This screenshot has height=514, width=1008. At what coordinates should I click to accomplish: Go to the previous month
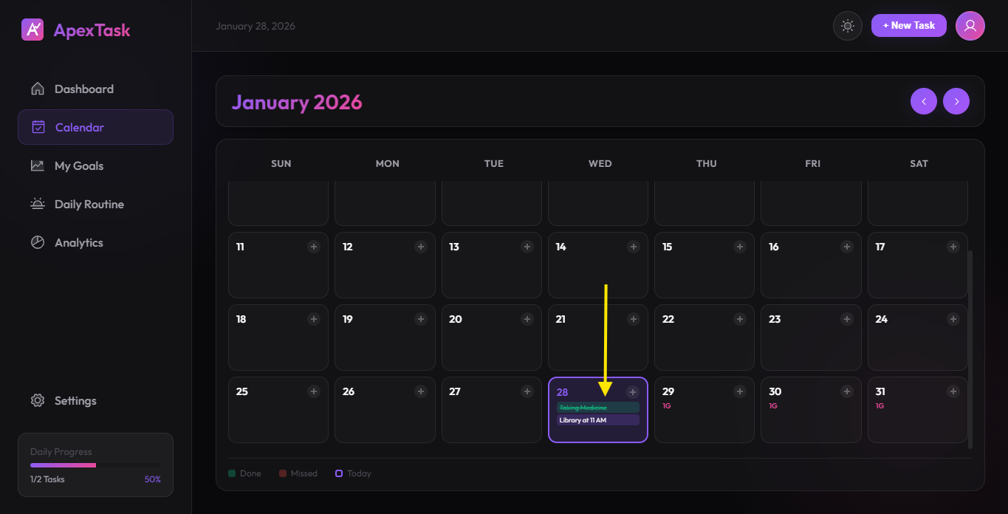(923, 100)
